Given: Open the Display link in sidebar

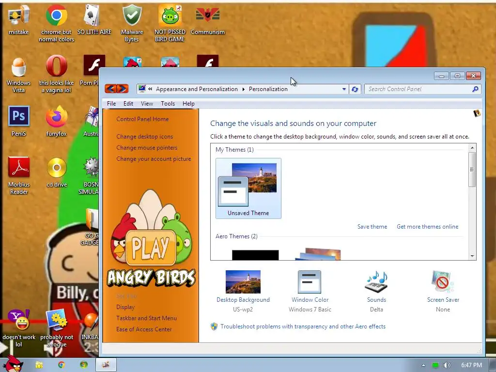Looking at the screenshot, I should (x=125, y=307).
